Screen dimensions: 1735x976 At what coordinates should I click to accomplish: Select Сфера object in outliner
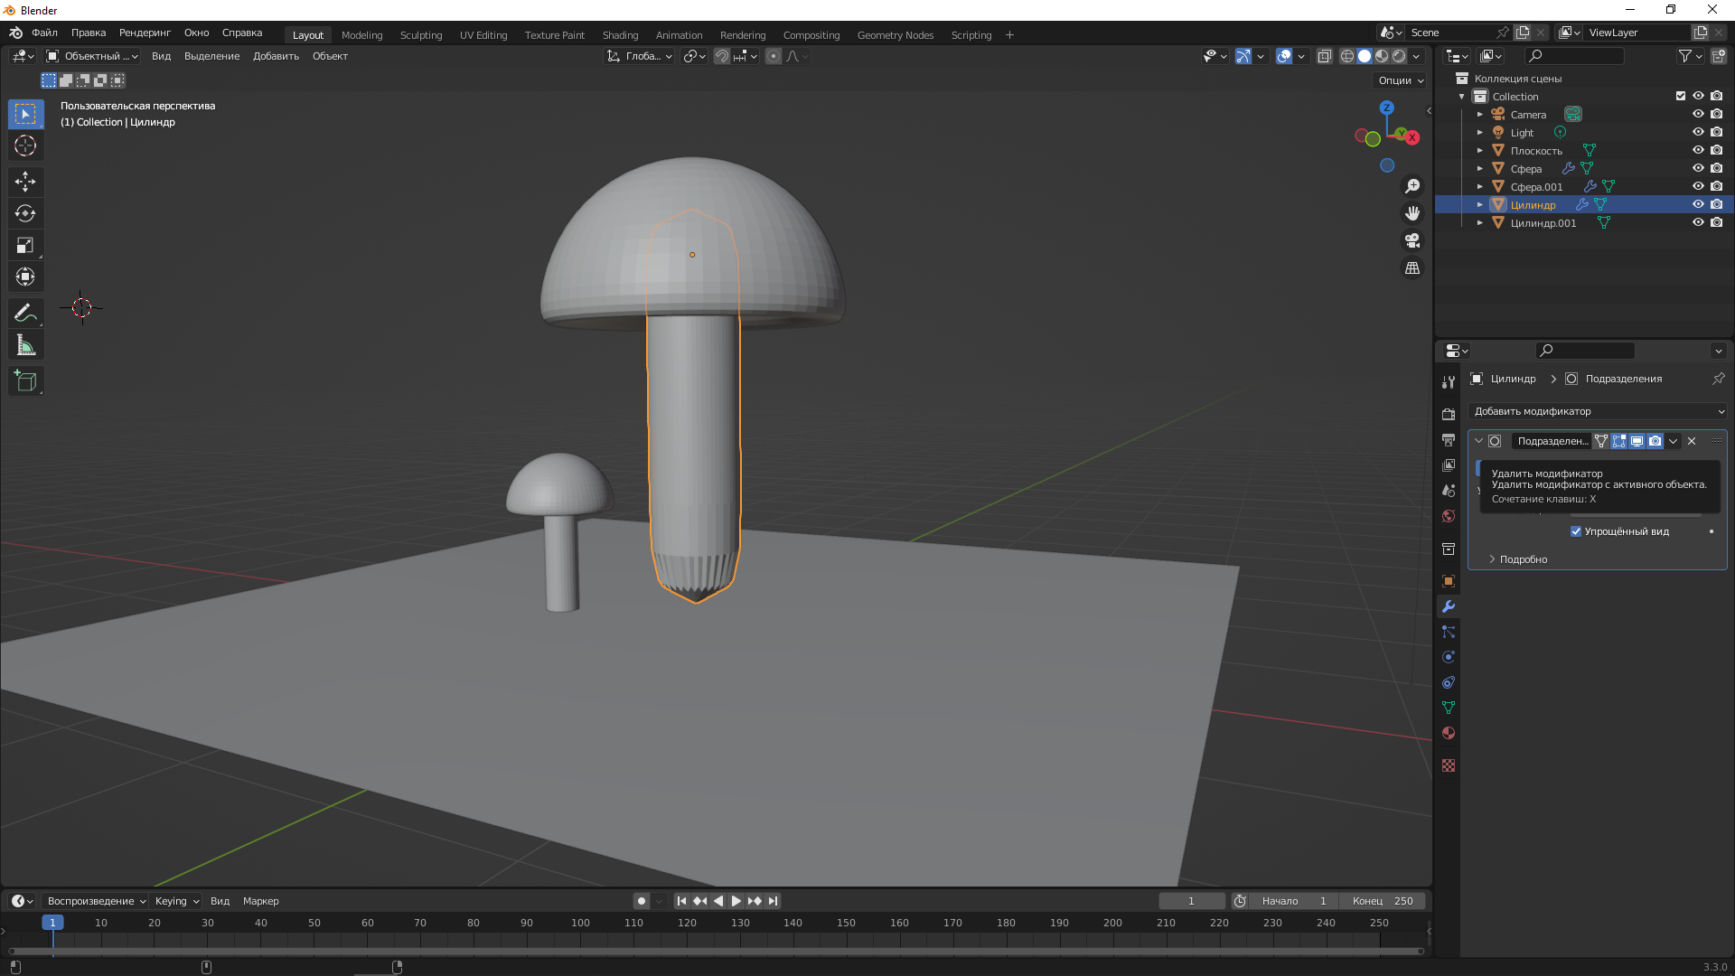pos(1526,169)
